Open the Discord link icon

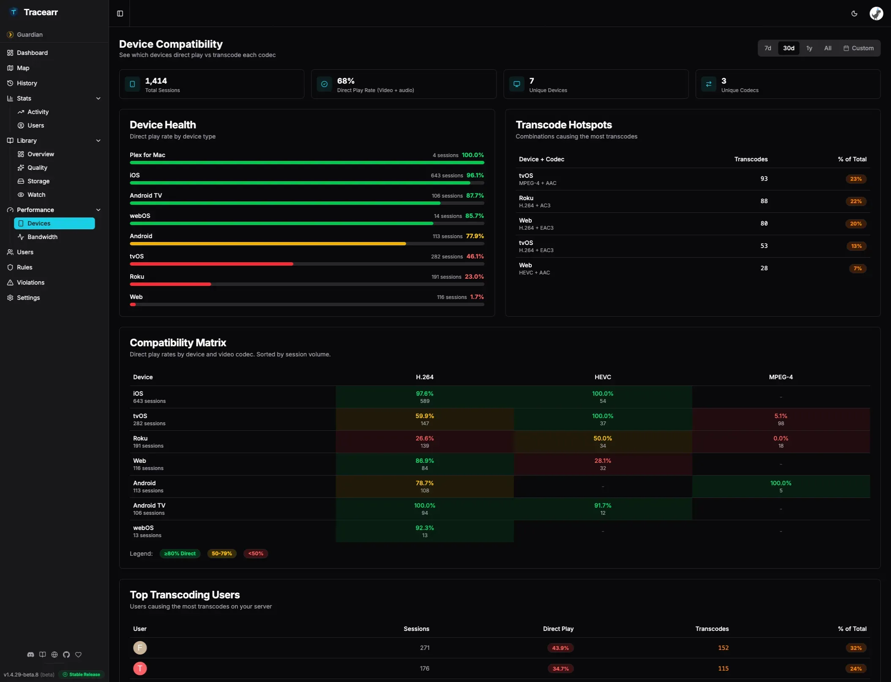(x=30, y=655)
